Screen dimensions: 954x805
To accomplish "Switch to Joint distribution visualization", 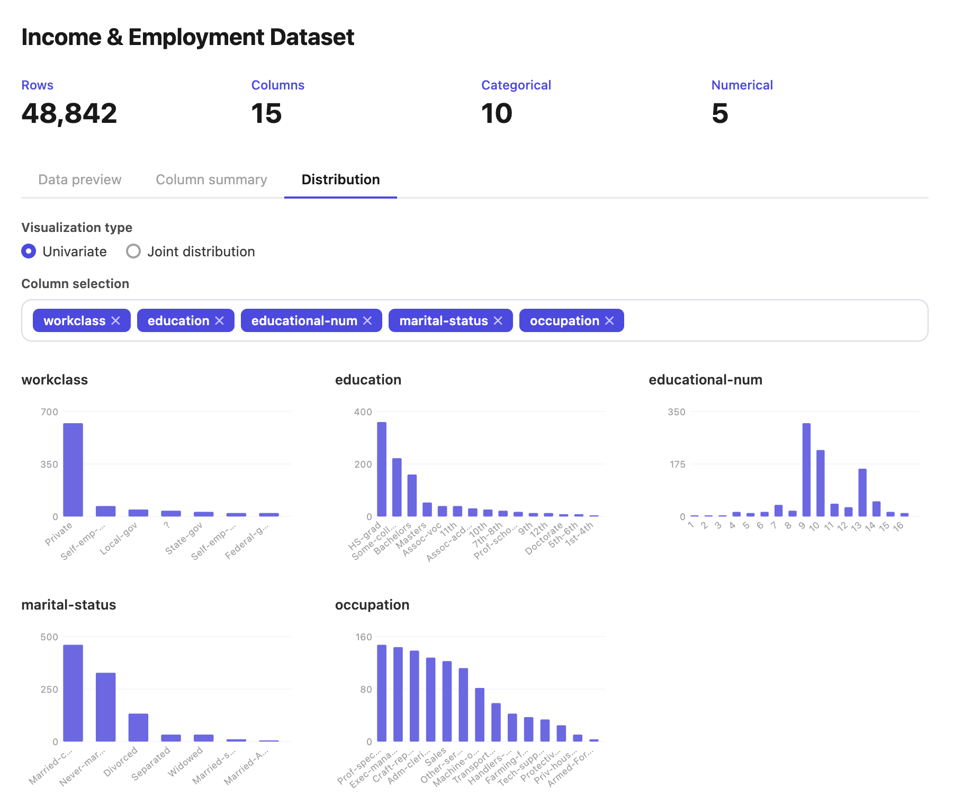I will 133,251.
